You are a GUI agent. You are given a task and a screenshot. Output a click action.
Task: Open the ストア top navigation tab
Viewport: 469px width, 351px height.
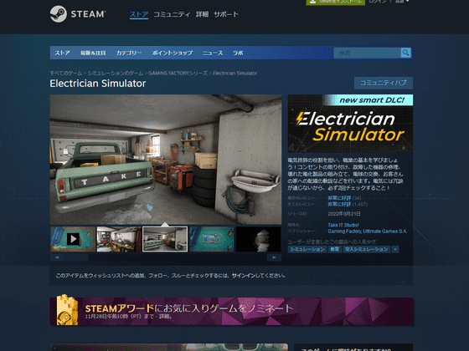pos(139,14)
